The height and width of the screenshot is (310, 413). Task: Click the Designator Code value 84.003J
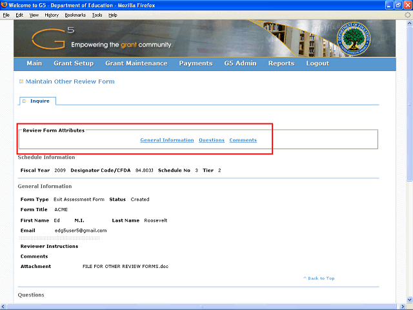(144, 170)
